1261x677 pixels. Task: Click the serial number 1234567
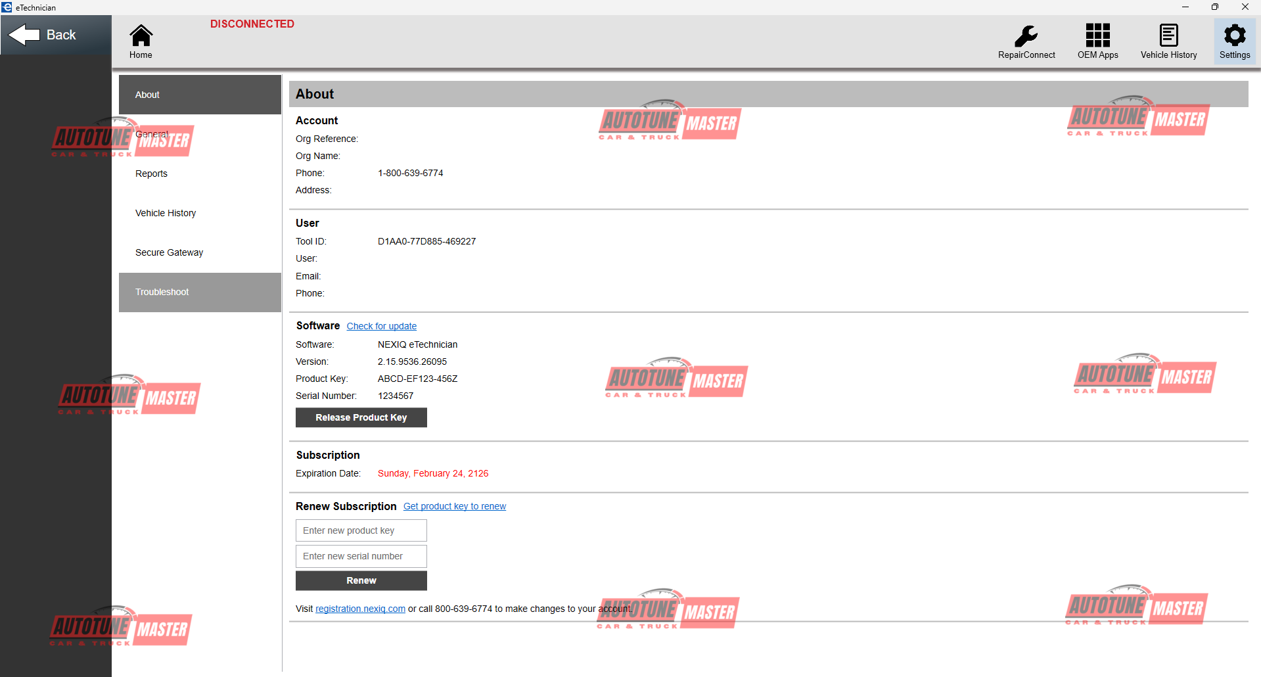pos(395,396)
